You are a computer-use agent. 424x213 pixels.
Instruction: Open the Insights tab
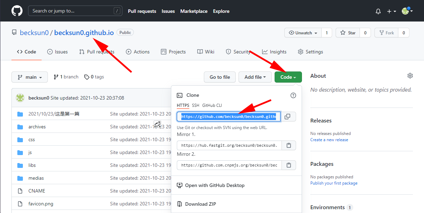(x=274, y=52)
